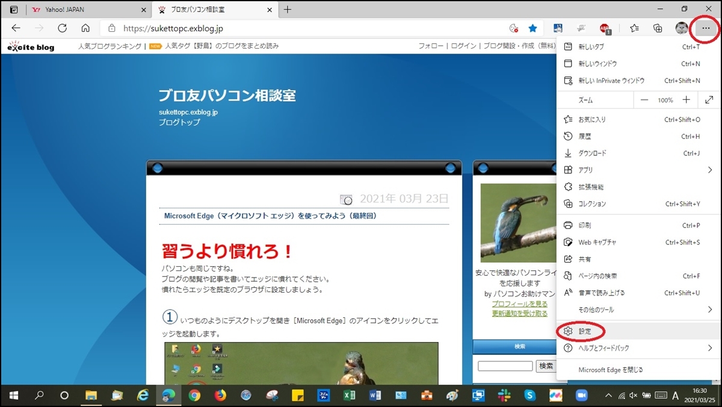
Task: Launch Word from taskbar
Action: (375, 396)
